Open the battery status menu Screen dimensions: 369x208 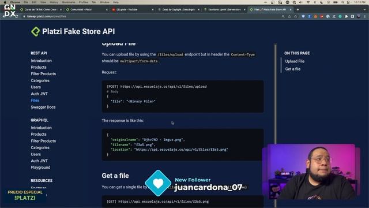(x=336, y=2)
